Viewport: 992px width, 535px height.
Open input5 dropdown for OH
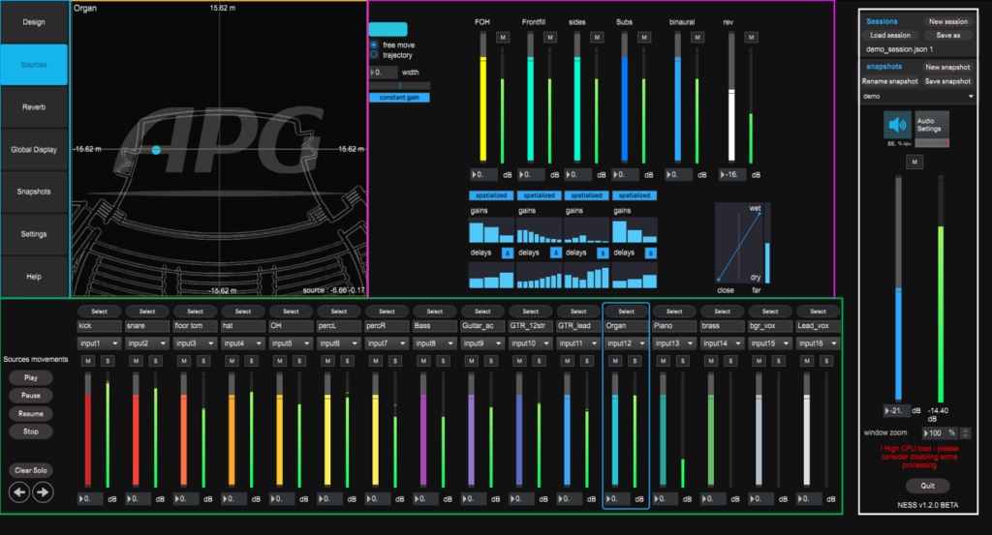[x=291, y=343]
